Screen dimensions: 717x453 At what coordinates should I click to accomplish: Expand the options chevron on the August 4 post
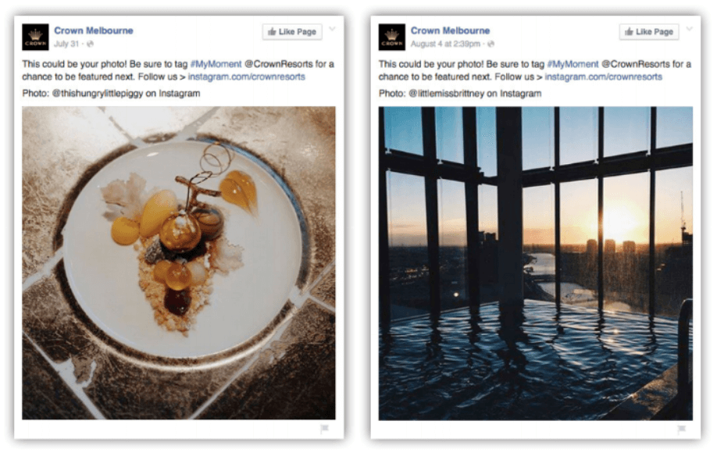[x=689, y=30]
